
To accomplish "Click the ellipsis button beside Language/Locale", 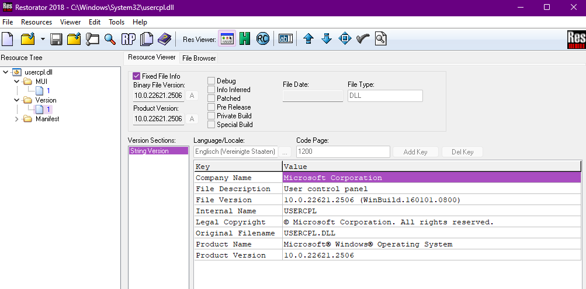I will point(285,151).
